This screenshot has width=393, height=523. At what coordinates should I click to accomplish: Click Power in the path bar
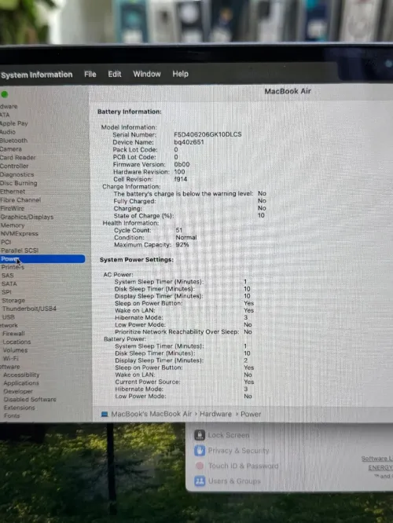[x=251, y=414]
